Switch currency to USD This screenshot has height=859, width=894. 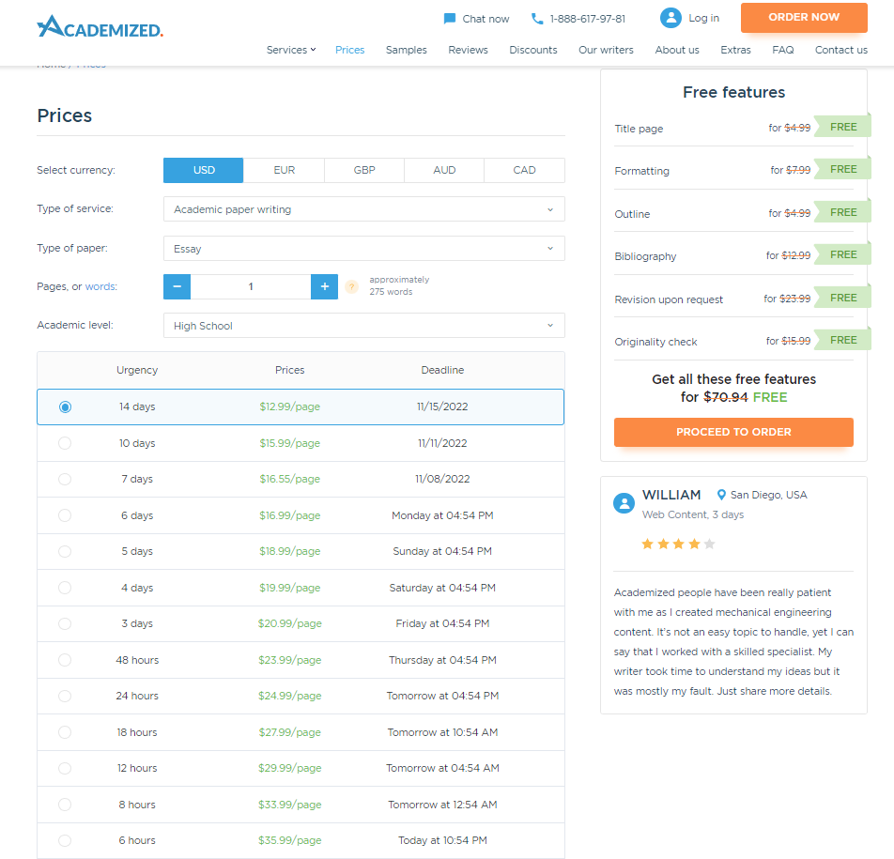pos(204,171)
